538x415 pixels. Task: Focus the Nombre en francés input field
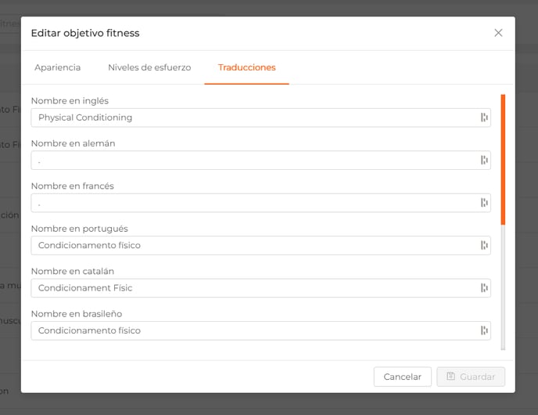(x=260, y=203)
